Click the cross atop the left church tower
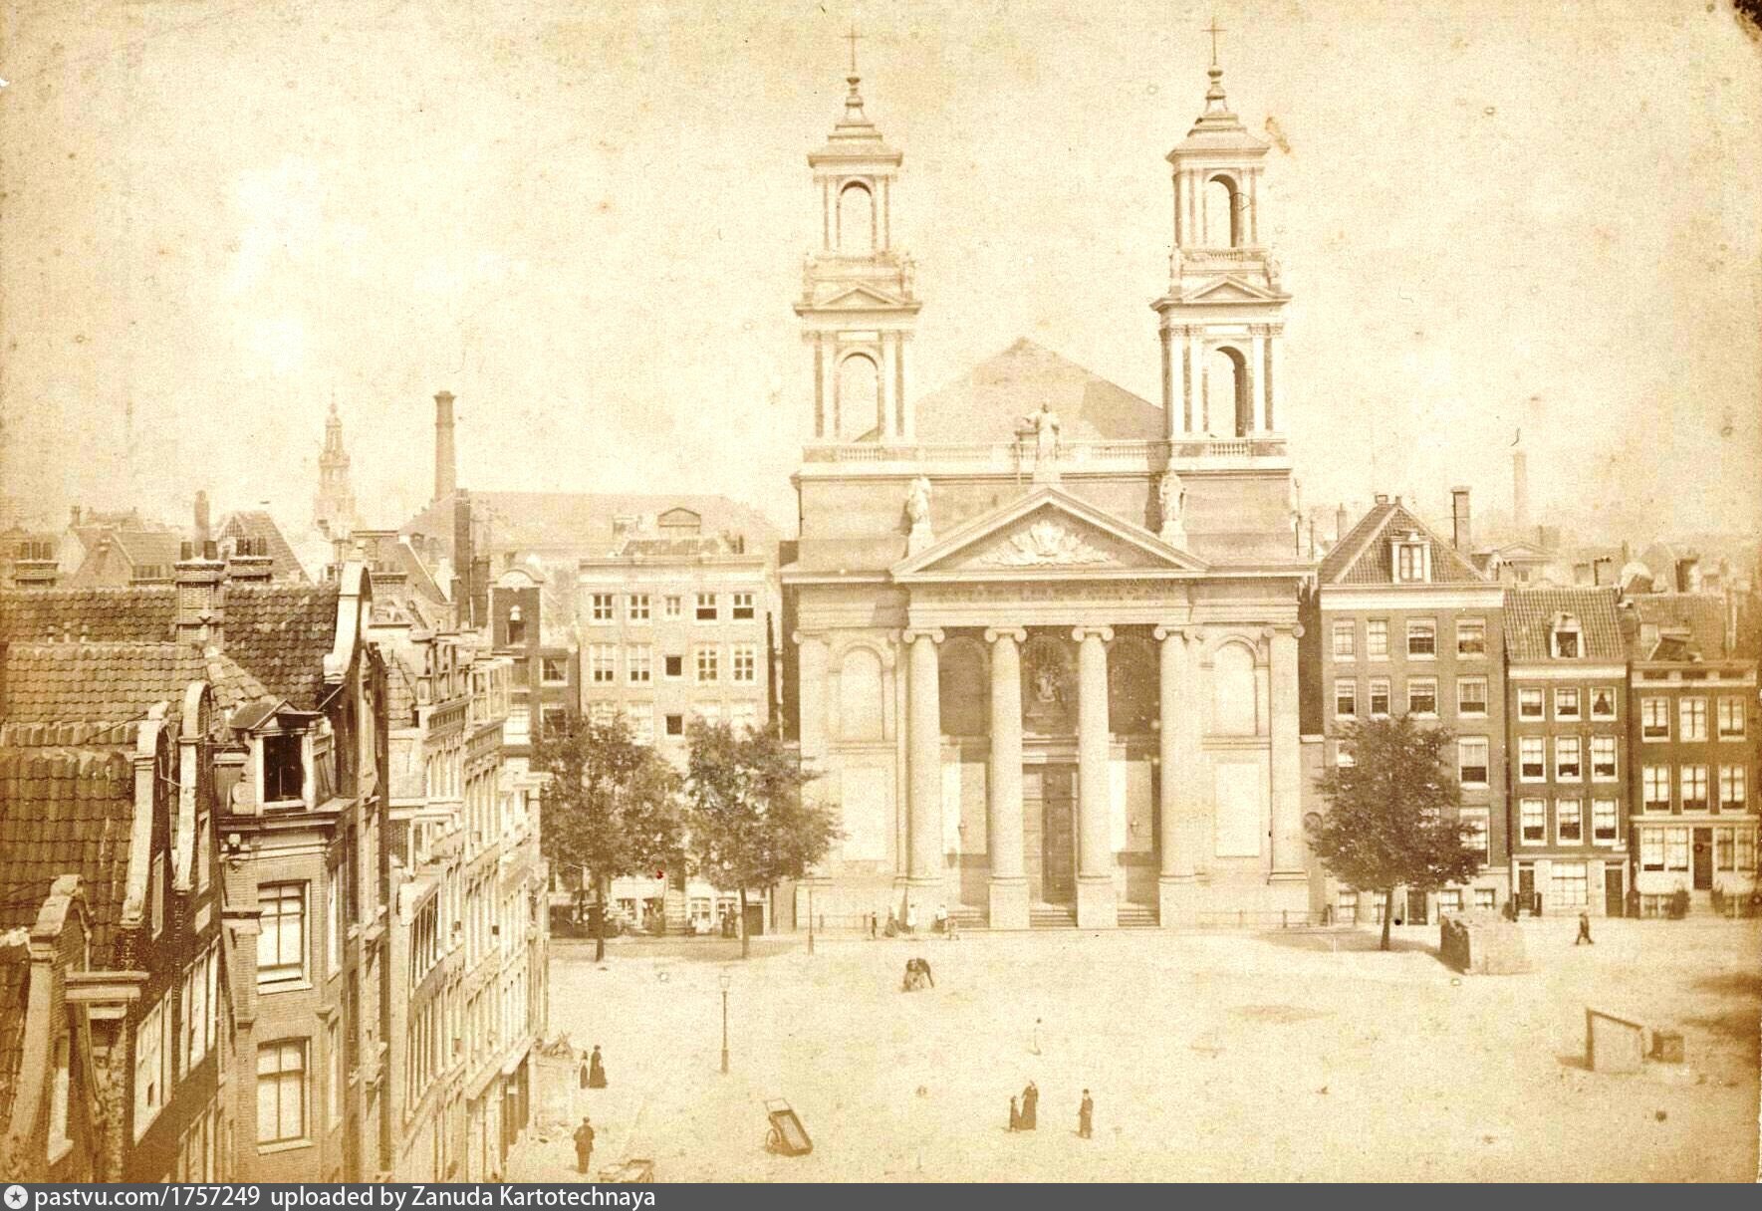 tap(853, 45)
